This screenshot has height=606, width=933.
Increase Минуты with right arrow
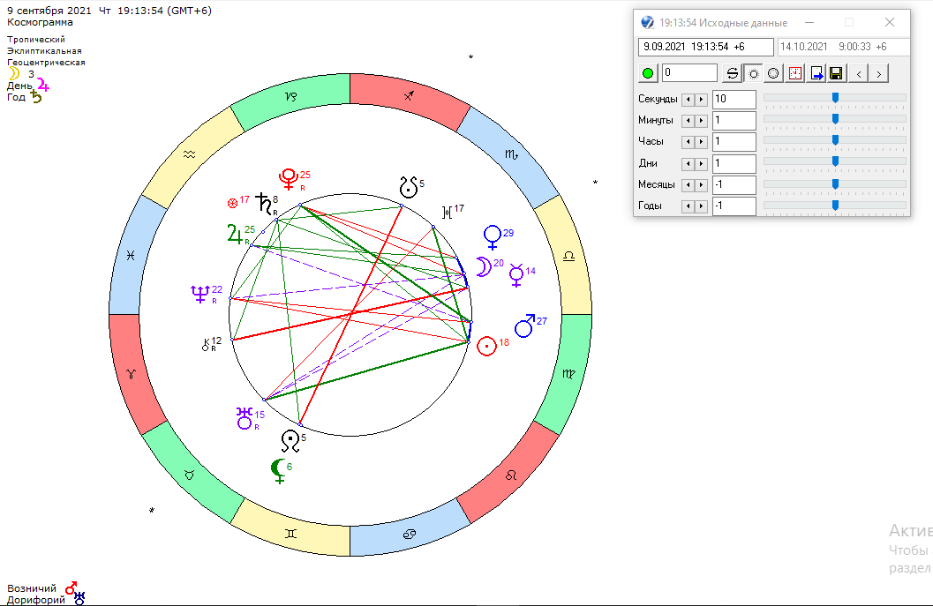(x=701, y=121)
